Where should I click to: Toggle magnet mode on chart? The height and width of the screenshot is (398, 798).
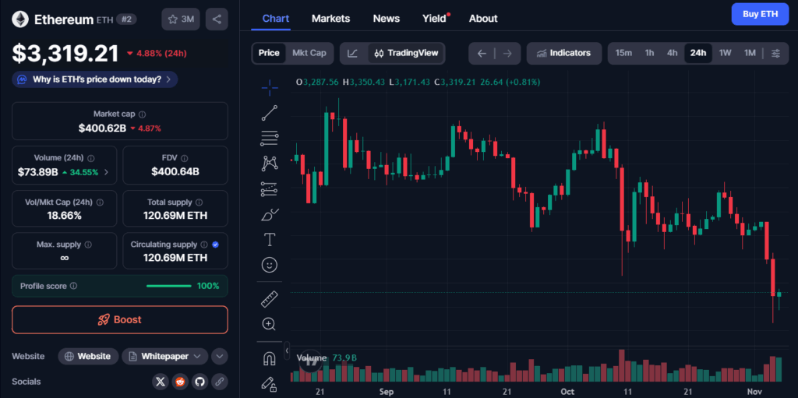pos(269,358)
